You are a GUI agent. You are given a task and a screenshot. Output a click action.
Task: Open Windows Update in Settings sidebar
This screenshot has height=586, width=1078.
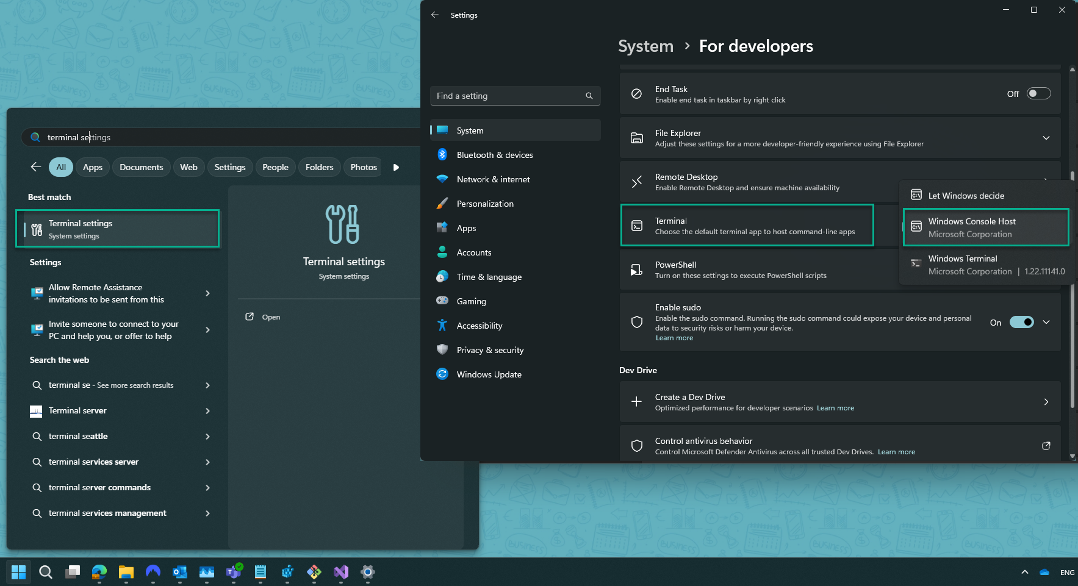pyautogui.click(x=515, y=374)
